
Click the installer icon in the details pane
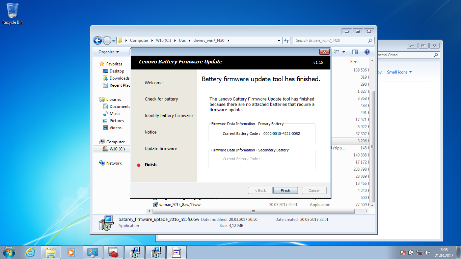point(106,223)
